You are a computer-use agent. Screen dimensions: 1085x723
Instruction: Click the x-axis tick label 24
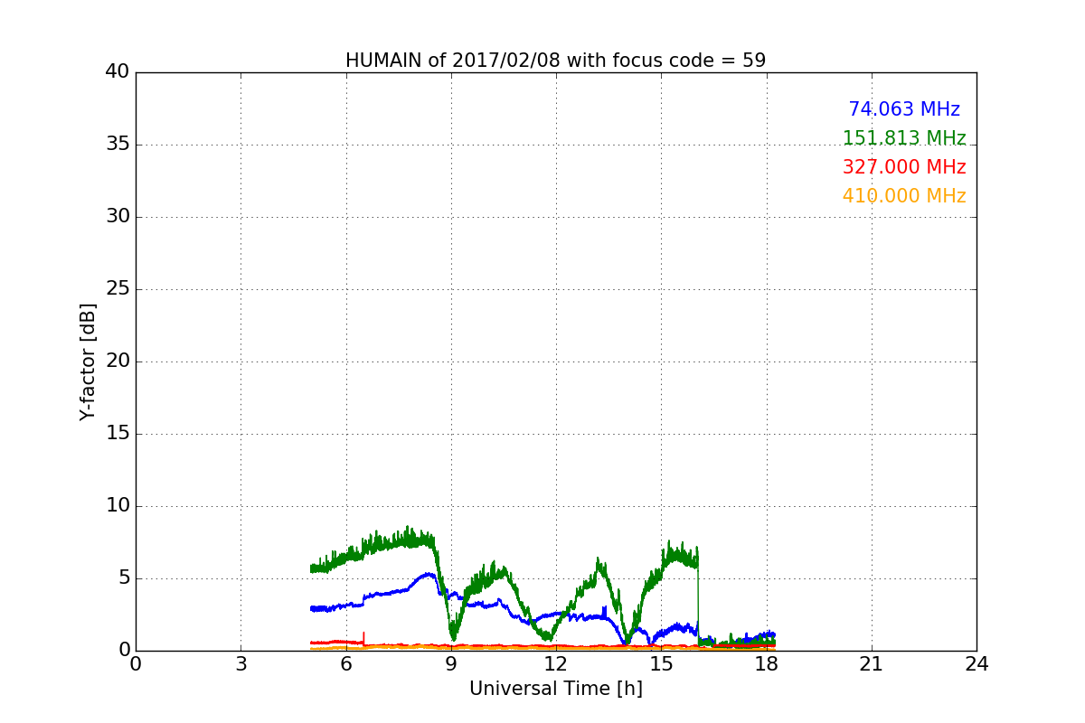coord(976,664)
